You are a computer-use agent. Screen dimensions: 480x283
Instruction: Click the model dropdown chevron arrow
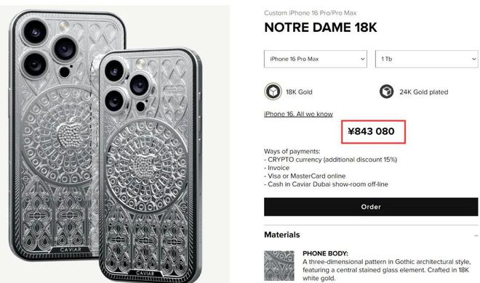[362, 59]
